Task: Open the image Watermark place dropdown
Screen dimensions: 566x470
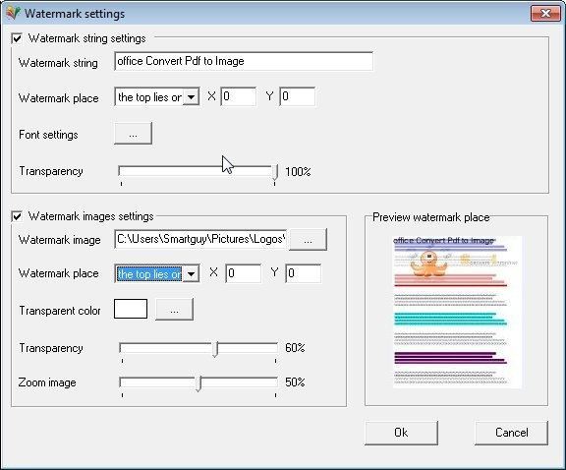Action: [191, 273]
